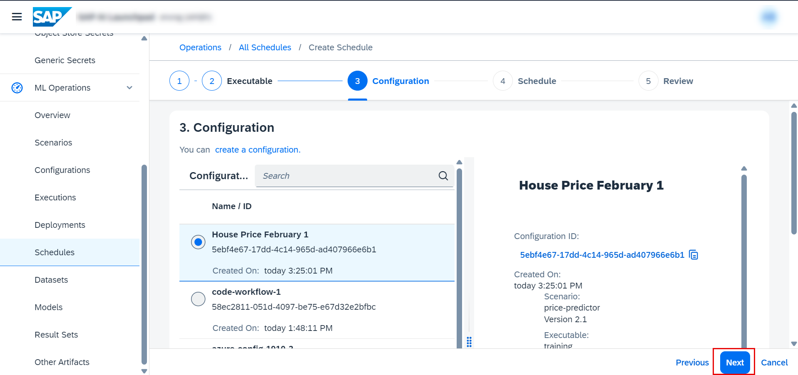Copy the configuration ID to clipboard
This screenshot has height=375, width=798.
click(694, 255)
